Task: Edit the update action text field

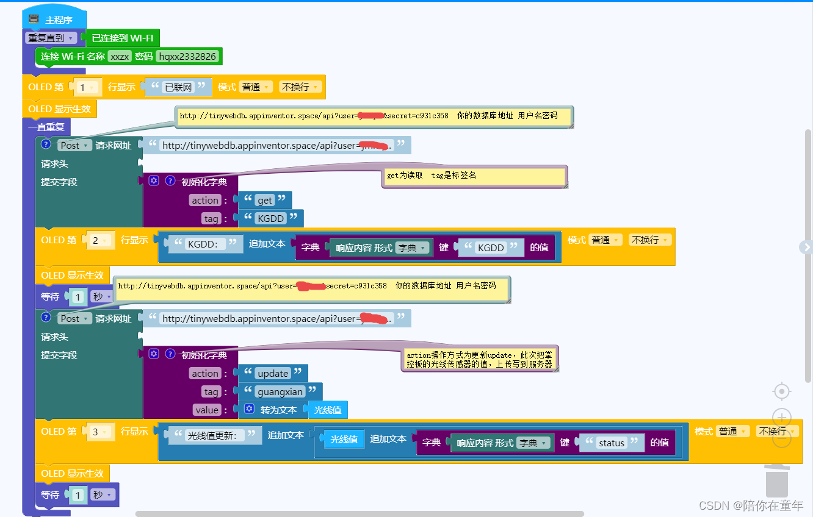Action: (x=273, y=373)
